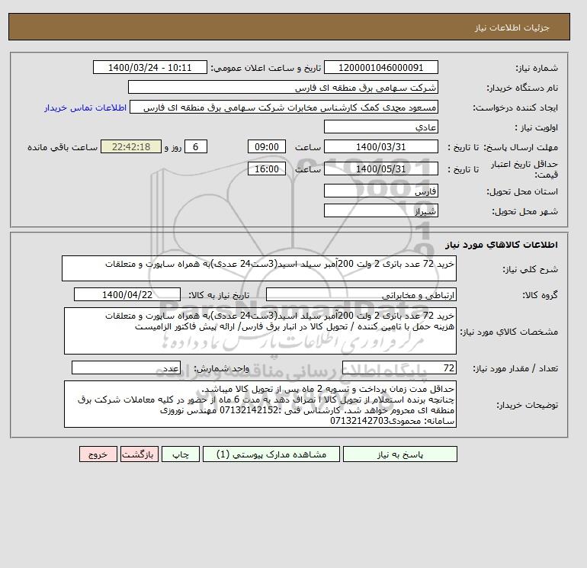Click the مهلت ارسال پاسخ label
The image size is (587, 568).
pyautogui.click(x=520, y=147)
